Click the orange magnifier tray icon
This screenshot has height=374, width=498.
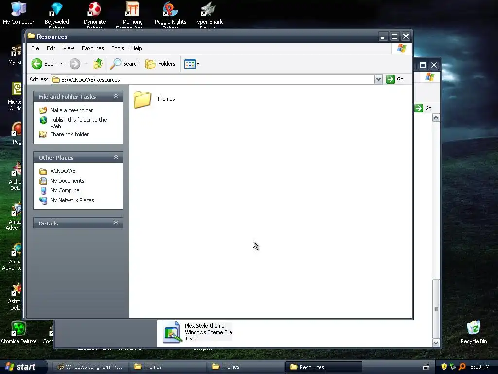click(462, 367)
